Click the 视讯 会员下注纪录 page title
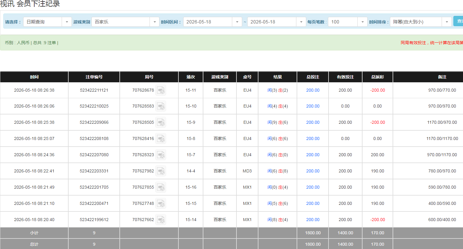The width and height of the screenshot is (463, 249). (30, 4)
